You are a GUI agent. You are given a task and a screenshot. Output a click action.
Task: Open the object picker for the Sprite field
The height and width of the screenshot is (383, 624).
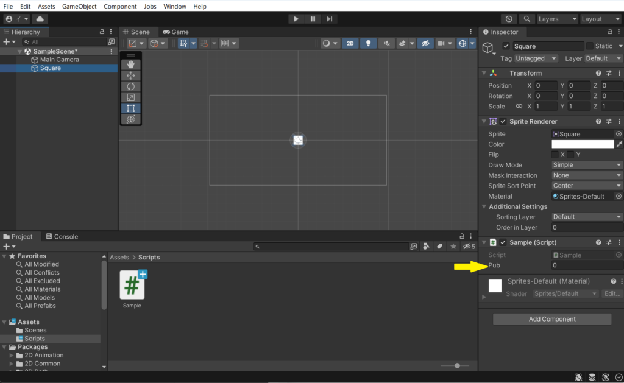pyautogui.click(x=619, y=134)
